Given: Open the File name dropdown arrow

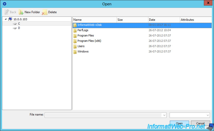Looking at the screenshot, I should tap(164, 115).
